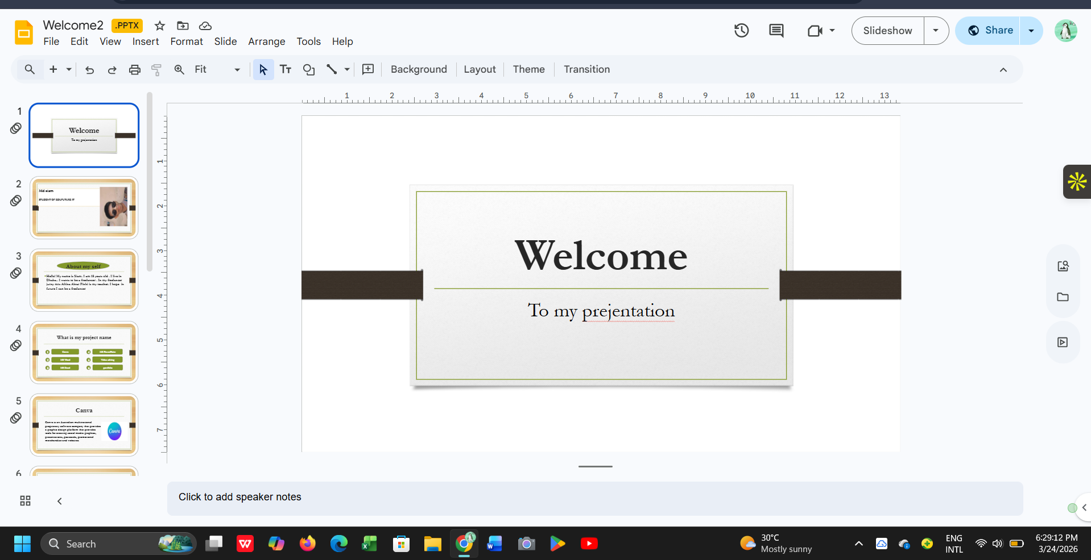Screen dimensions: 1091x560
Task: Toggle grid view of slides
Action: [x=25, y=501]
